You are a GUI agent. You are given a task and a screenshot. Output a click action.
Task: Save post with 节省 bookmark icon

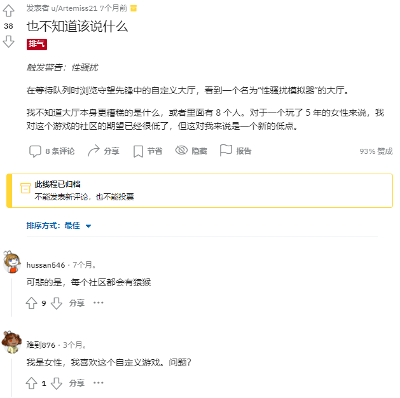click(x=138, y=151)
